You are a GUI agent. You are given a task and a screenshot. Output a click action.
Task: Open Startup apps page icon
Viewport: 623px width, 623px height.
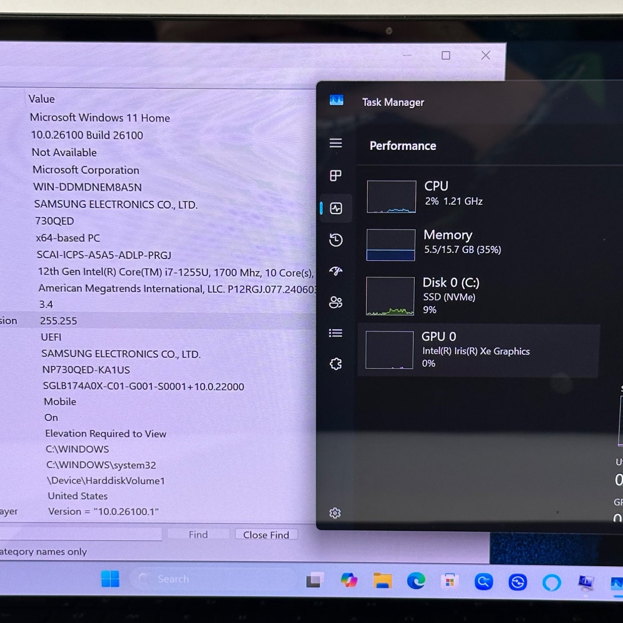tap(335, 271)
